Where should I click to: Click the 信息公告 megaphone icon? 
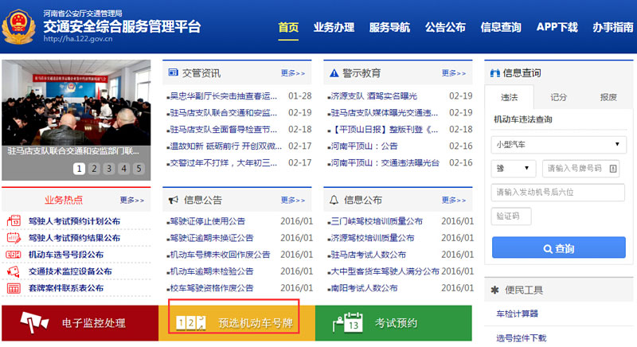(174, 200)
